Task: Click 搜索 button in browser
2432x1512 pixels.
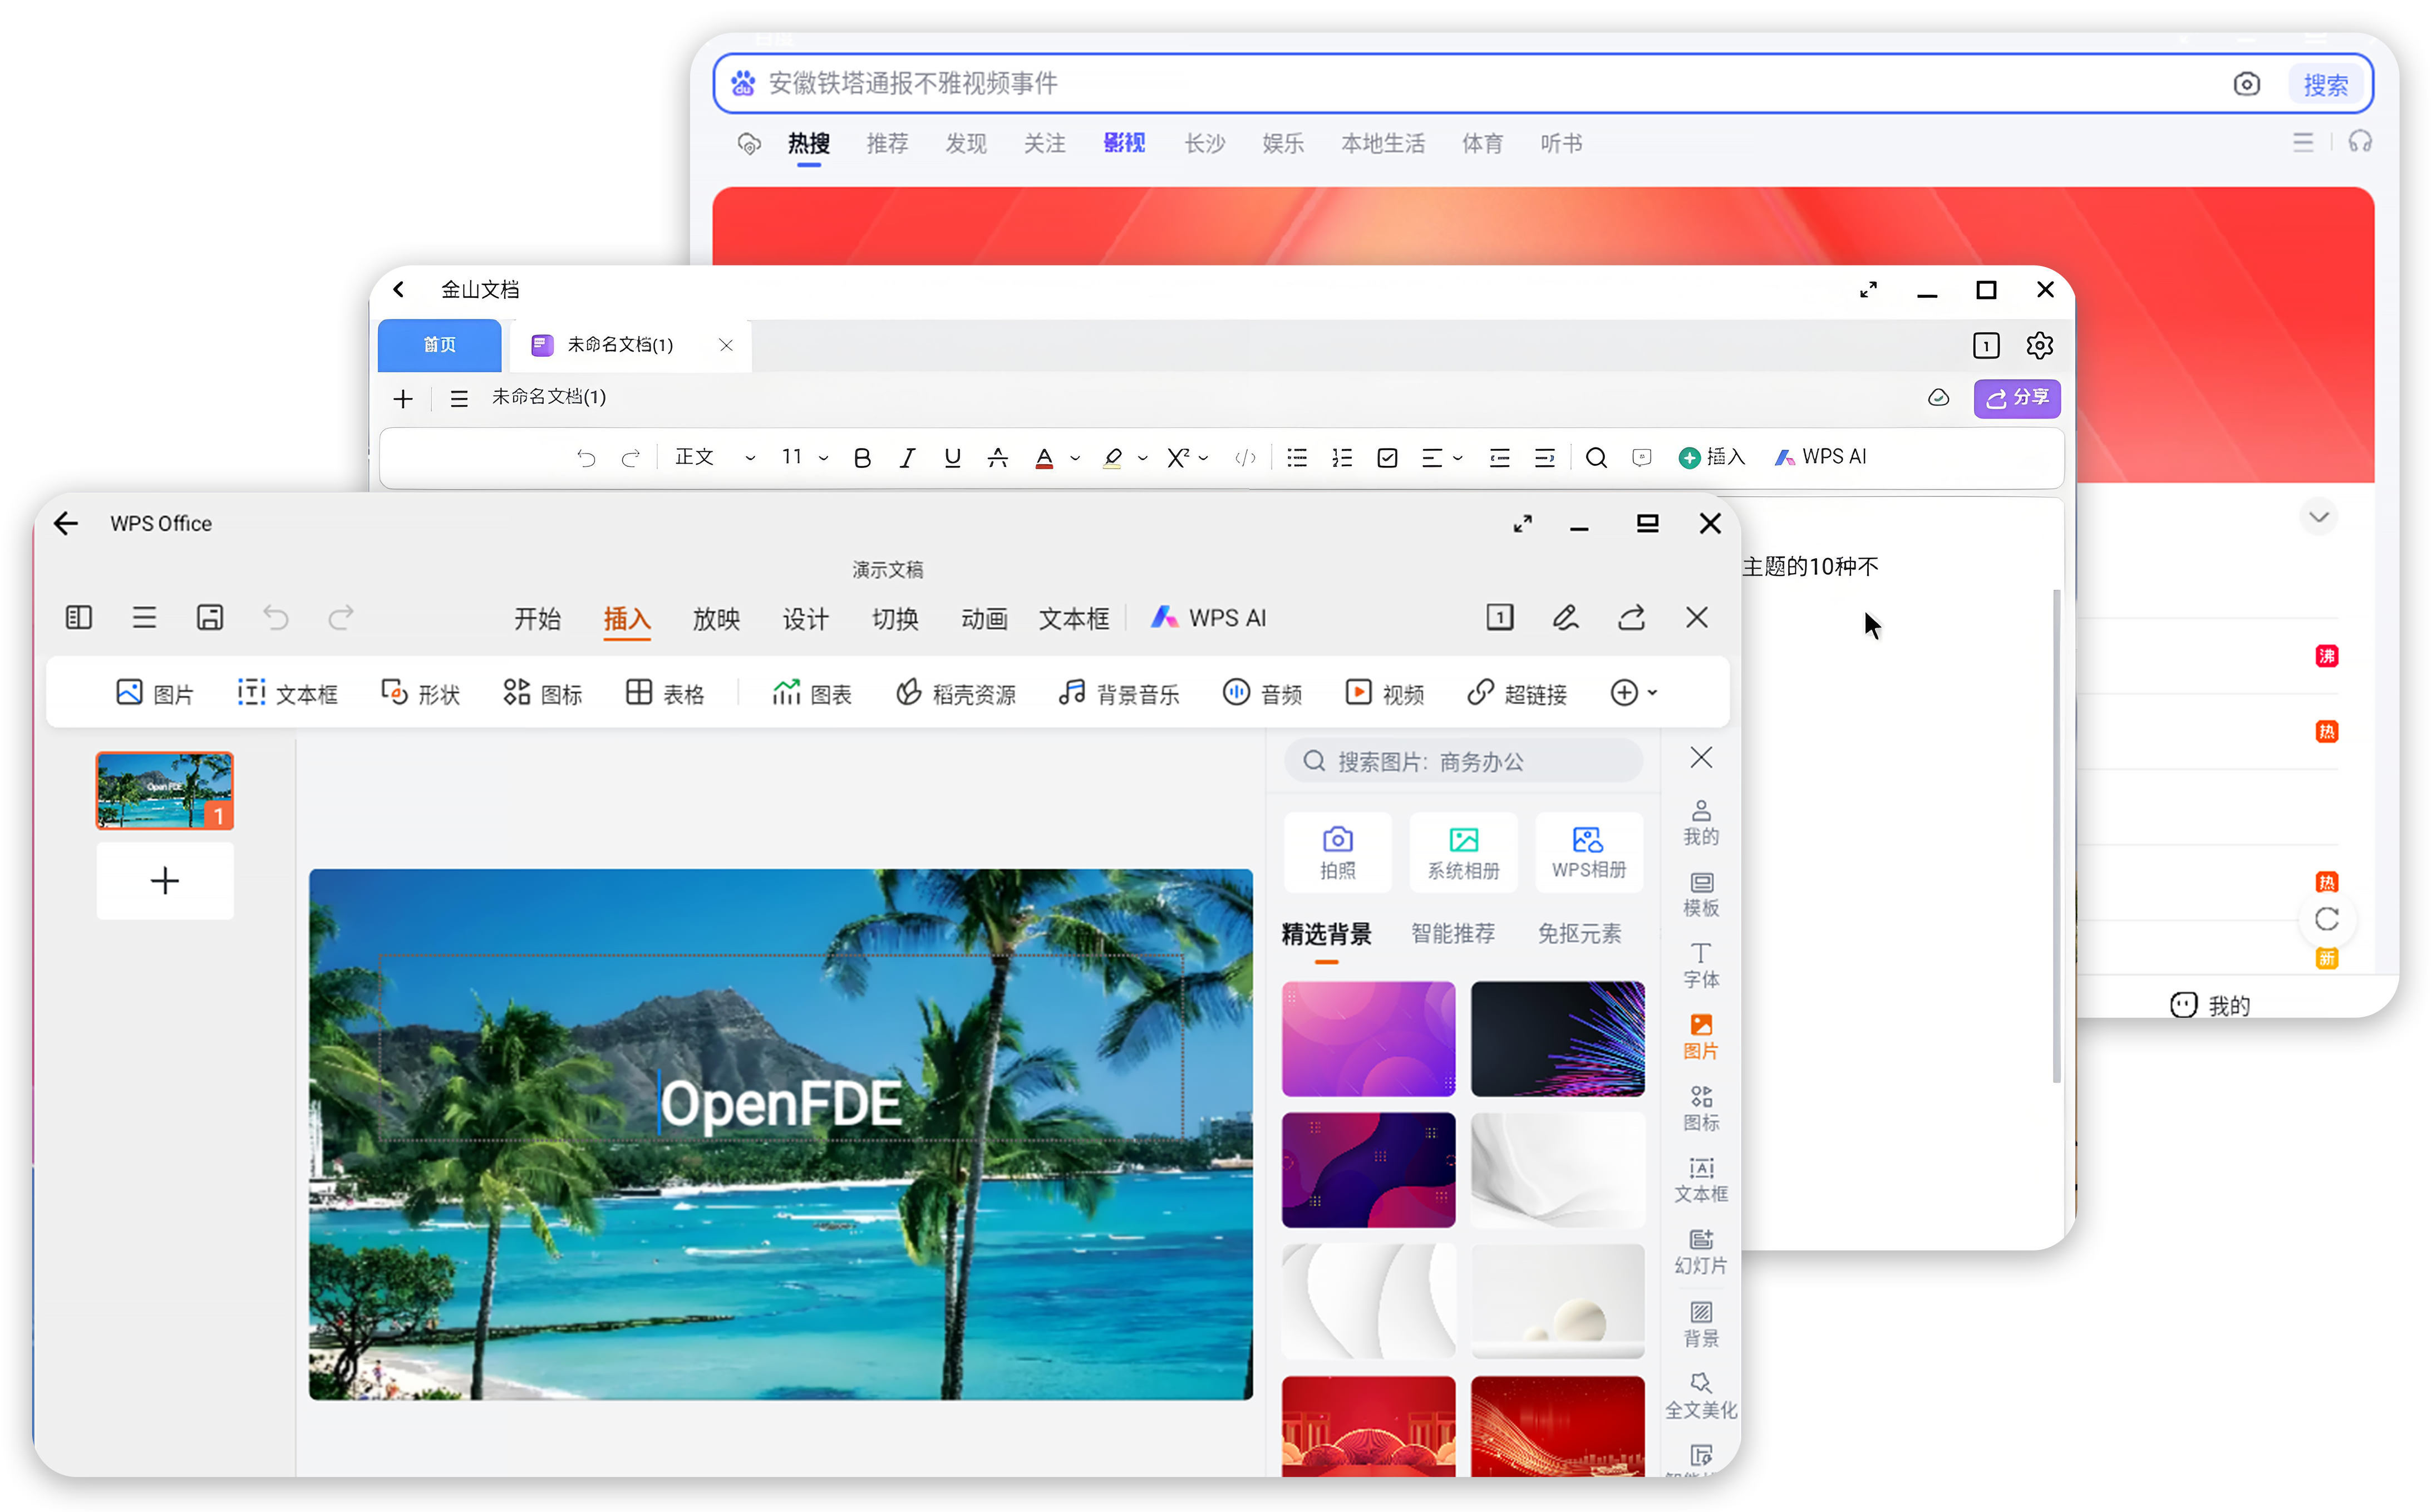Action: 2326,84
